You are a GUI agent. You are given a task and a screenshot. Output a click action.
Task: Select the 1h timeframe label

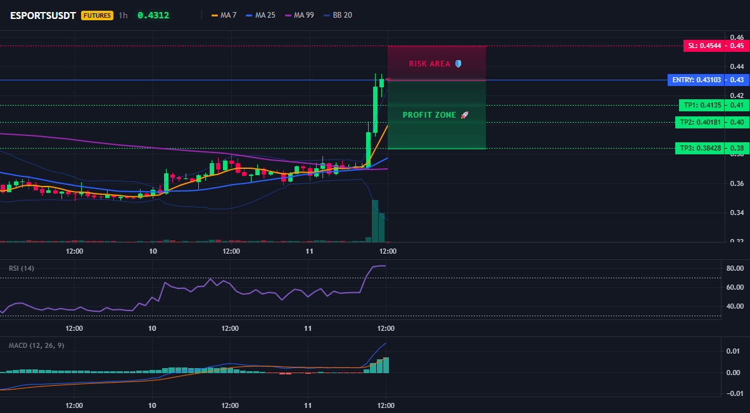123,15
